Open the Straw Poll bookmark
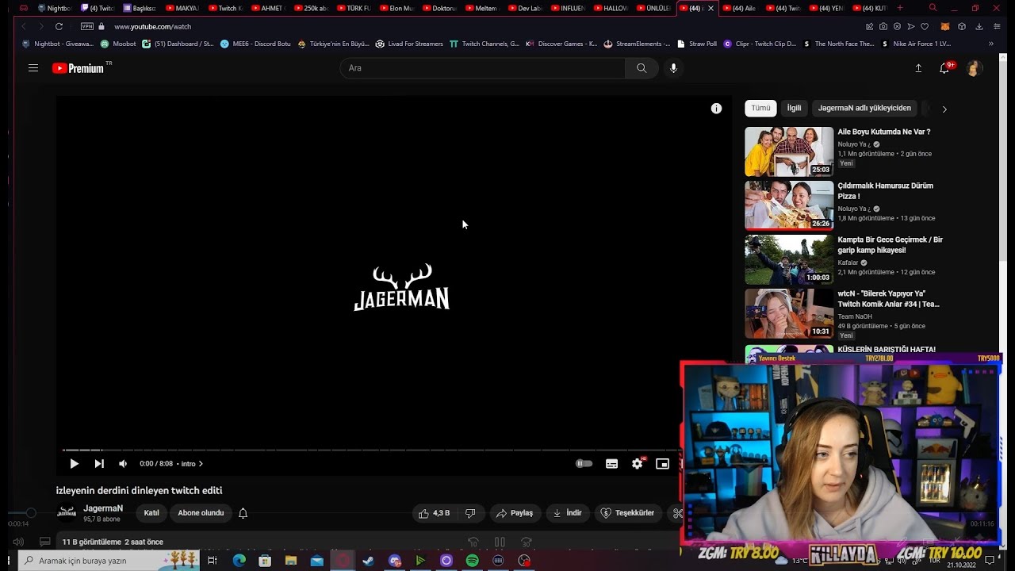 697,44
